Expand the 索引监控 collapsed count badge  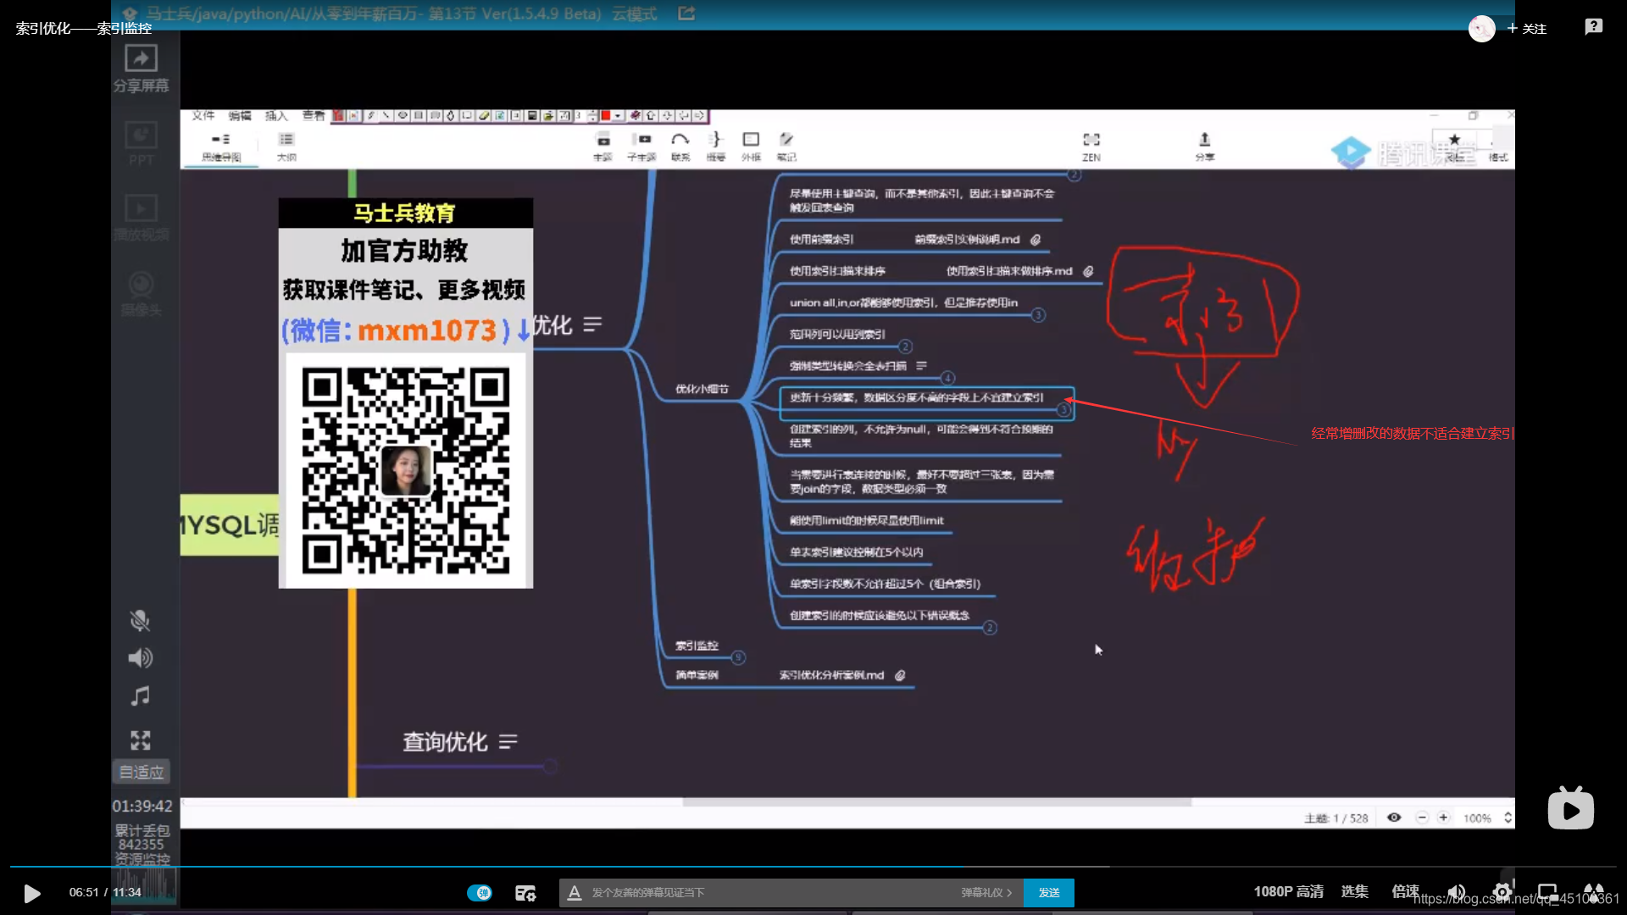[738, 657]
